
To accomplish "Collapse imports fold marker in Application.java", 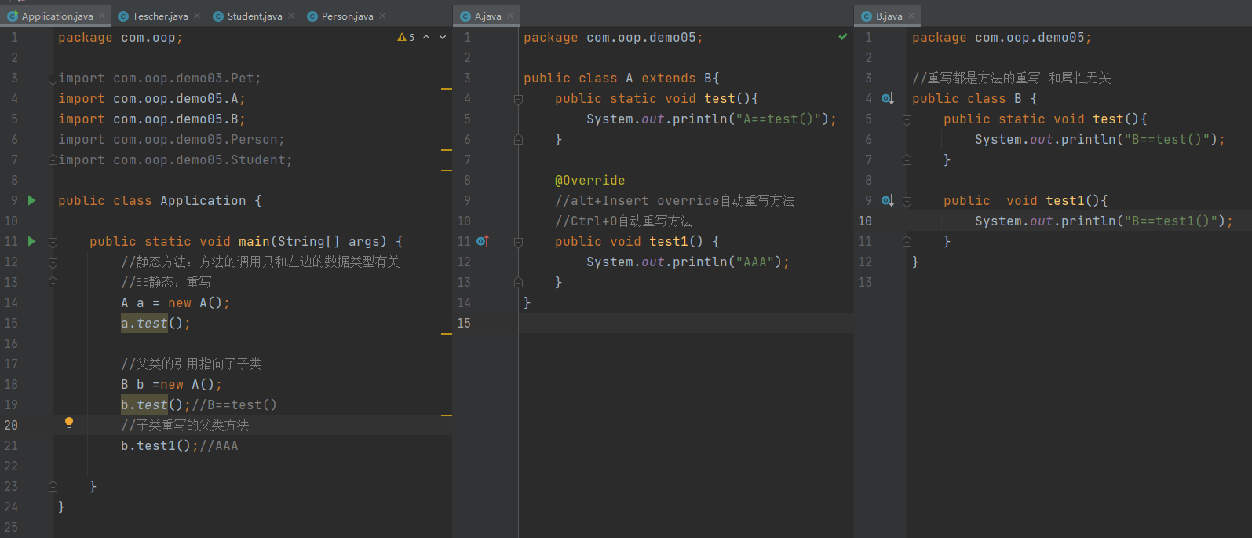I will pos(53,79).
